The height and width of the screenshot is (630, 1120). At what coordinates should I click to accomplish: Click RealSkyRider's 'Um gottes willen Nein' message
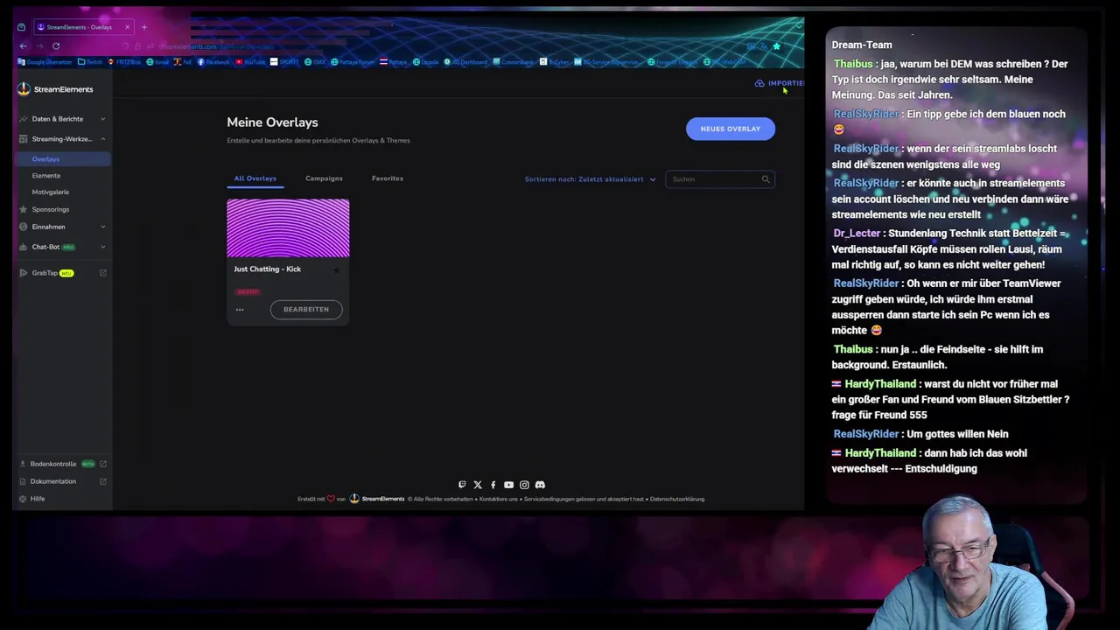click(x=920, y=434)
